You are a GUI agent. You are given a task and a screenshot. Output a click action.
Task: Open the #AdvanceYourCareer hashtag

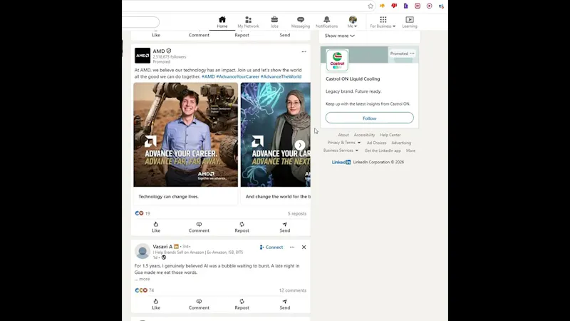pos(238,76)
